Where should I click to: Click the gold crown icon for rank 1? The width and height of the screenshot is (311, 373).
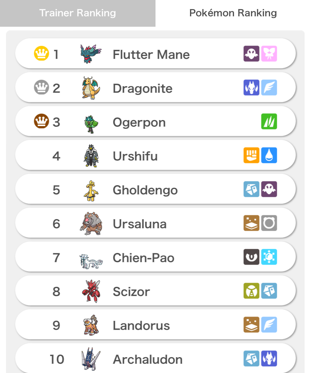click(x=42, y=53)
